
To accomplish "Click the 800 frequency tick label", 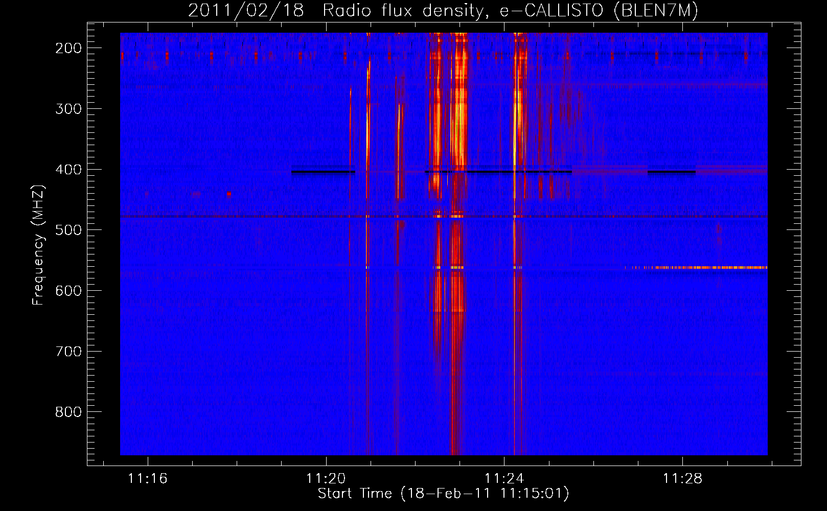I will click(68, 412).
